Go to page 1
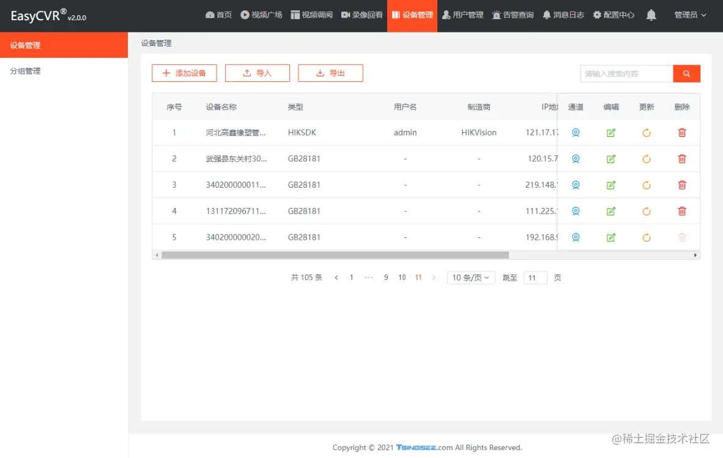723x458 pixels. (x=351, y=278)
